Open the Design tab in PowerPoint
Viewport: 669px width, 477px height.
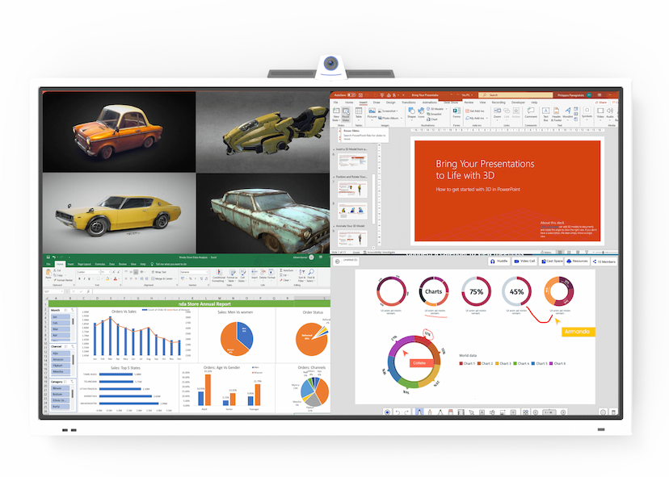[390, 103]
